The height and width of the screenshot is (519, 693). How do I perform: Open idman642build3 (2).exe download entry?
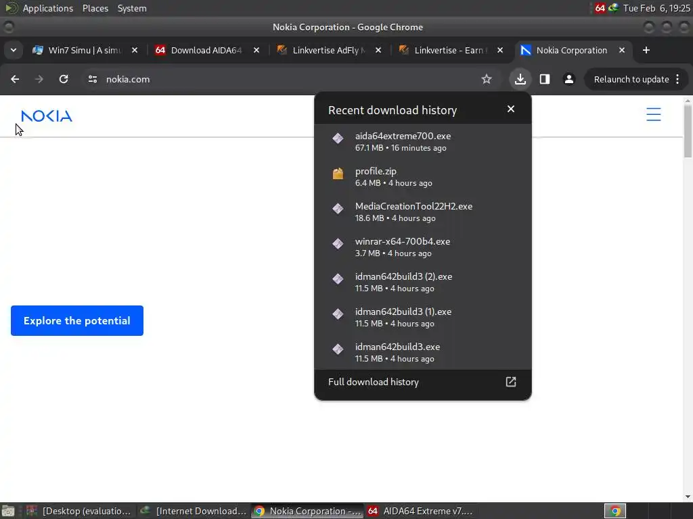pyautogui.click(x=422, y=282)
